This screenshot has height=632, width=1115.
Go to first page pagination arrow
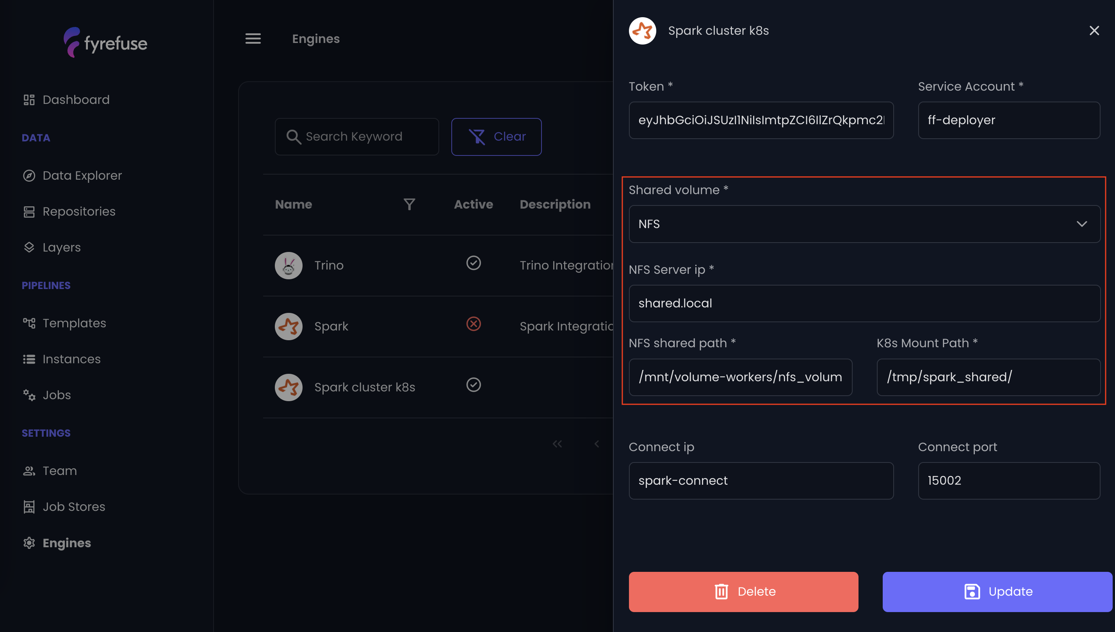[557, 444]
